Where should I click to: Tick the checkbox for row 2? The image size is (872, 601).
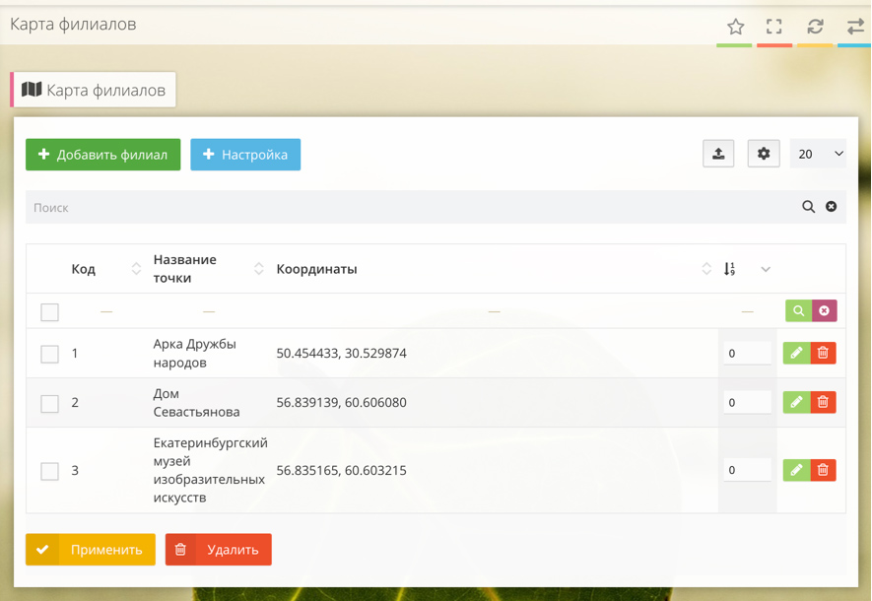pyautogui.click(x=50, y=403)
